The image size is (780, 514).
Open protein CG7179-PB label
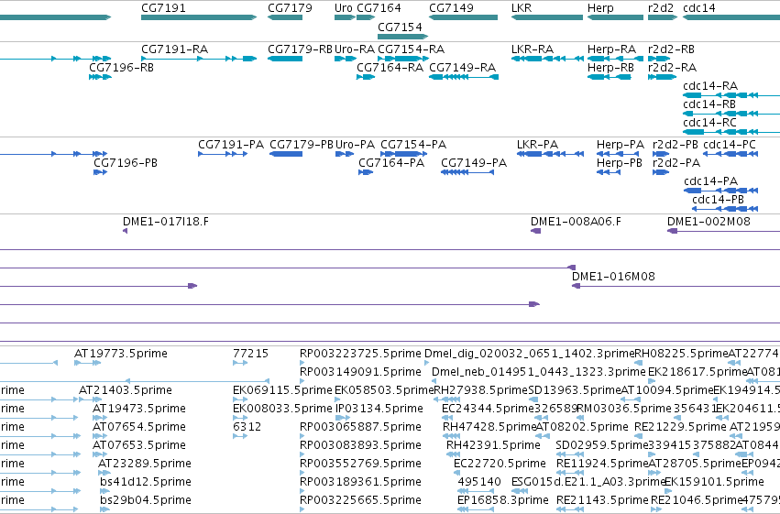coord(302,145)
